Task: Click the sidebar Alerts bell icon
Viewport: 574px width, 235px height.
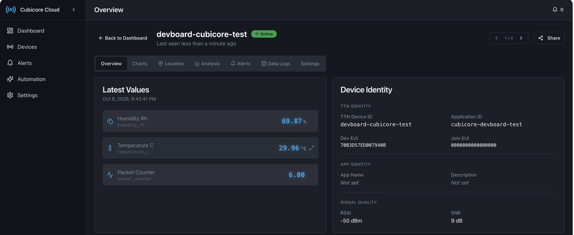Action: pyautogui.click(x=10, y=63)
